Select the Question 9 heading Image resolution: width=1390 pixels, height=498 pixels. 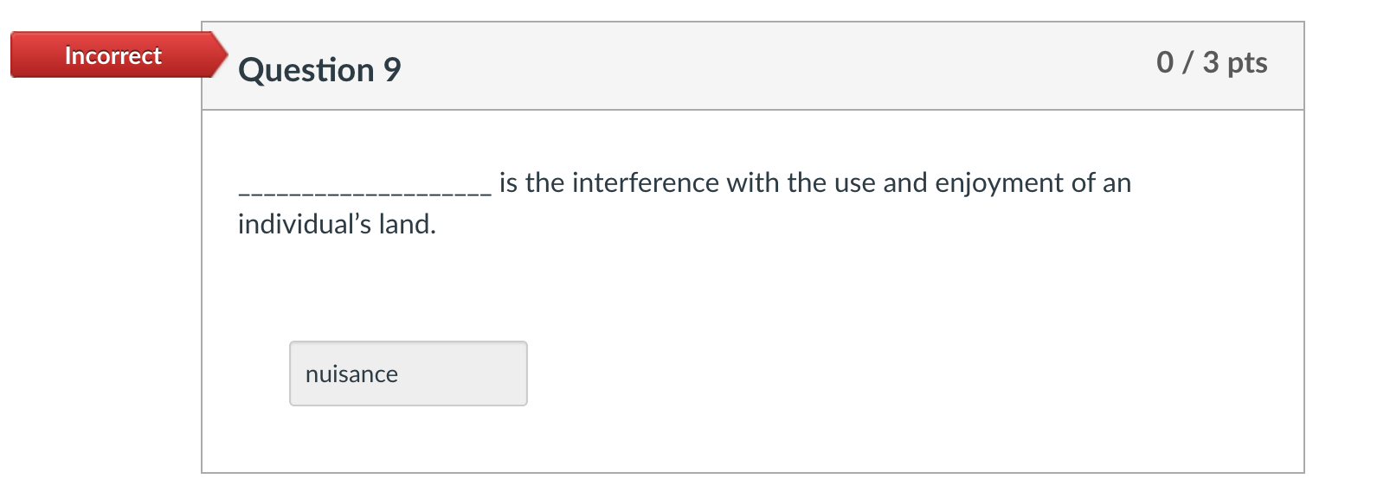tap(319, 69)
